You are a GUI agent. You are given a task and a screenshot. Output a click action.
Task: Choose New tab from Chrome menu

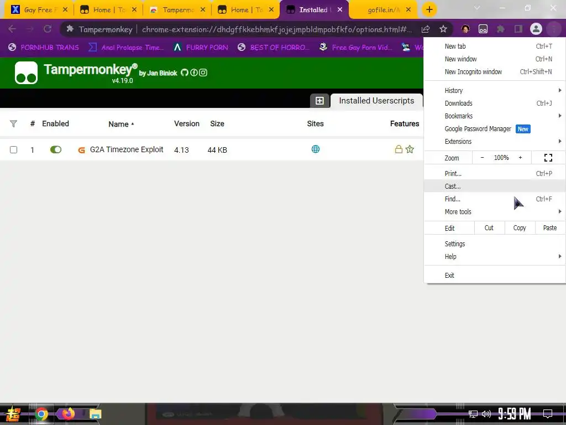pyautogui.click(x=495, y=46)
